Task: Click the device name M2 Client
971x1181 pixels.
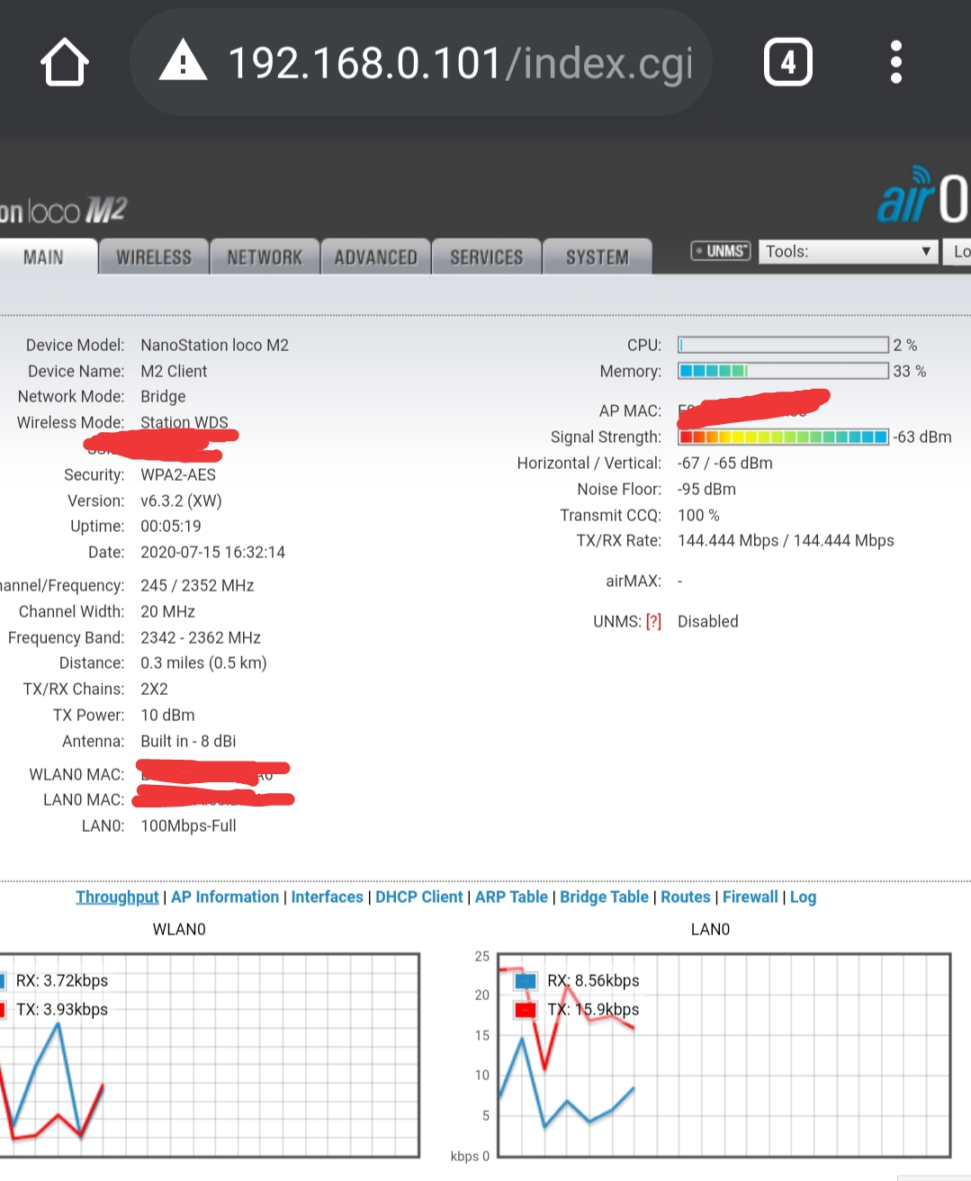Action: coord(174,371)
